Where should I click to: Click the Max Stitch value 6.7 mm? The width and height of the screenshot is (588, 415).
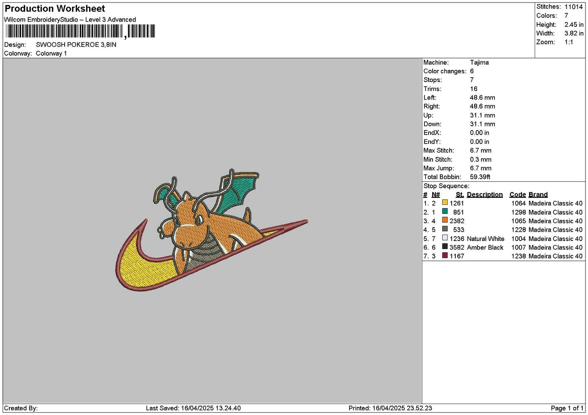point(481,151)
